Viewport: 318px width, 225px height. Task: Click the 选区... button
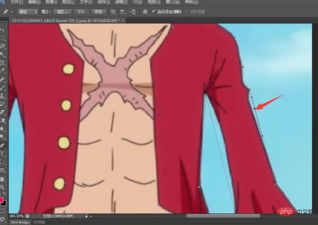62,12
